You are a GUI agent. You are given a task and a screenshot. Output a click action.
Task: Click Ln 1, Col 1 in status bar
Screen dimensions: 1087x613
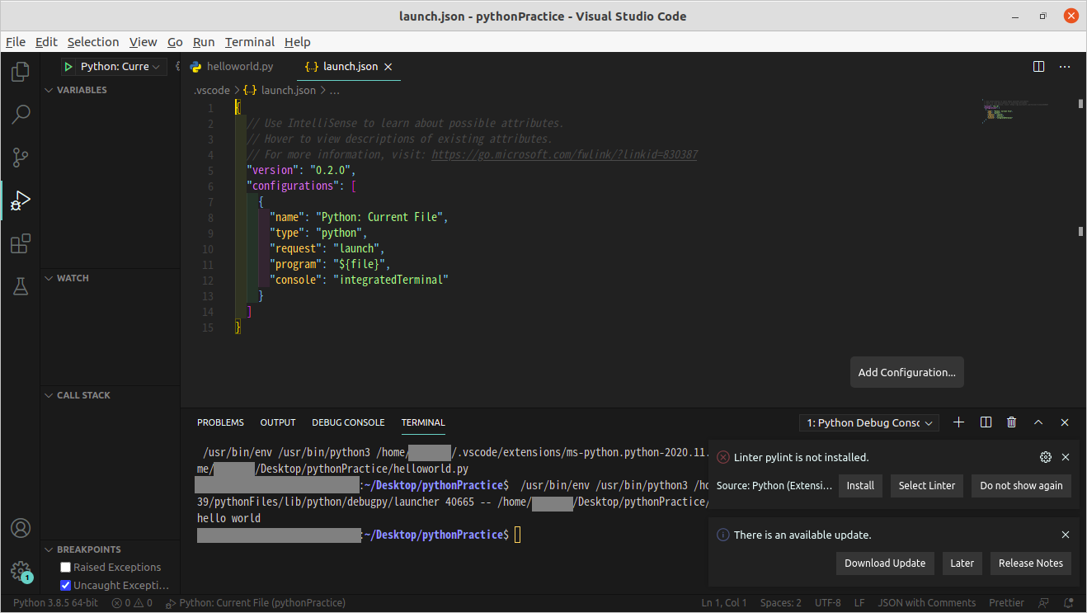point(724,603)
